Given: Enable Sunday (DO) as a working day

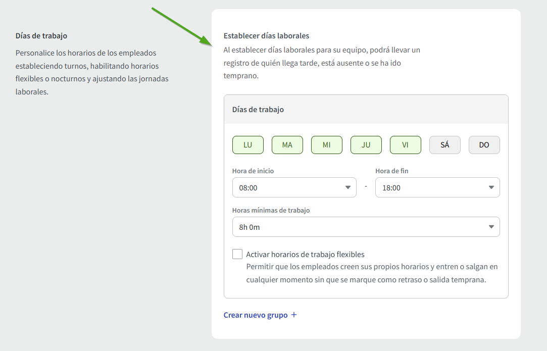Looking at the screenshot, I should 484,145.
